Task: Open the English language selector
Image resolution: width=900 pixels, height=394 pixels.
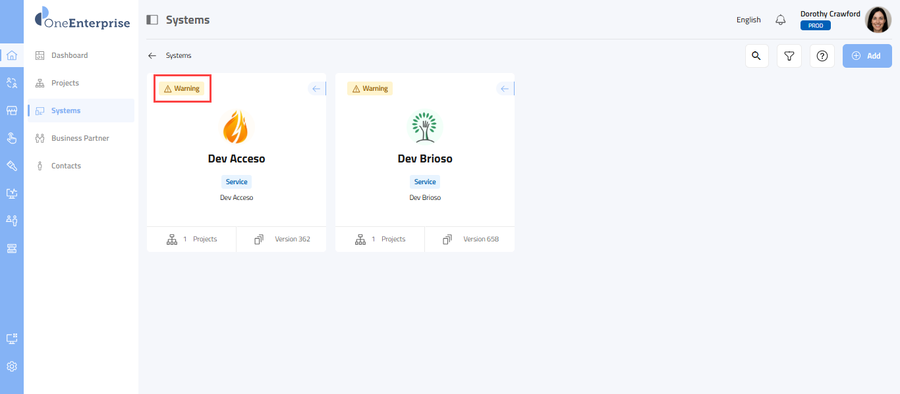Action: [x=748, y=20]
